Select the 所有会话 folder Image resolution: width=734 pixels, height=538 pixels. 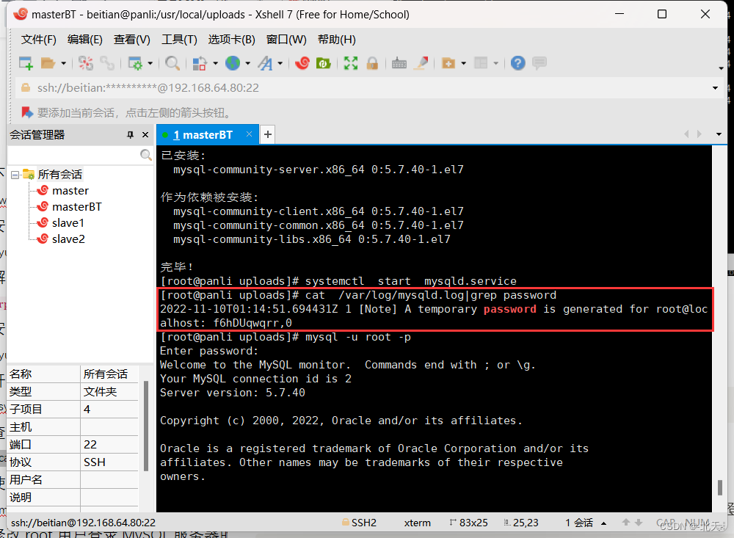(60, 175)
